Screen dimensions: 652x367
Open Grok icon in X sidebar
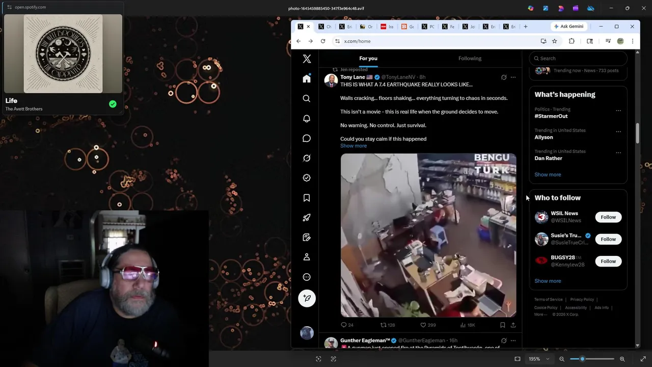click(x=307, y=158)
